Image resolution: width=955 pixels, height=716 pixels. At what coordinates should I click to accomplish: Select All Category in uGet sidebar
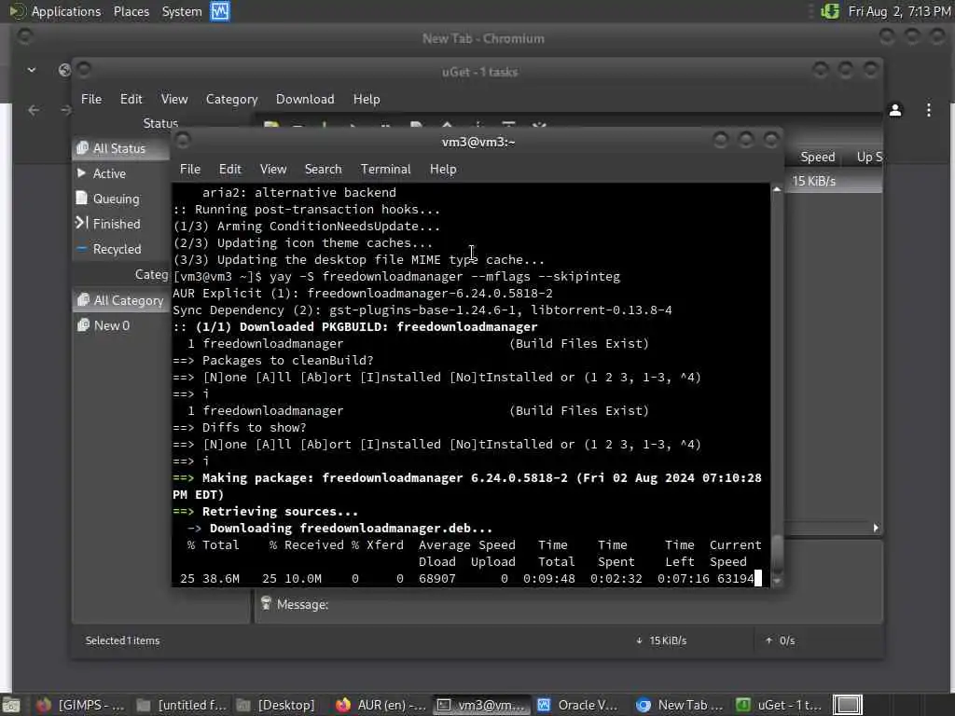coord(120,300)
